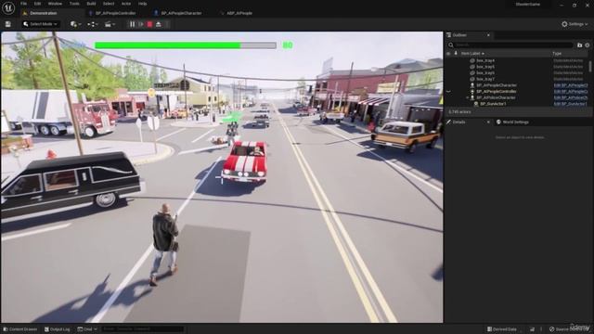Click the Outliner vertical scrollbar
The width and height of the screenshot is (594, 334).
tap(590, 66)
